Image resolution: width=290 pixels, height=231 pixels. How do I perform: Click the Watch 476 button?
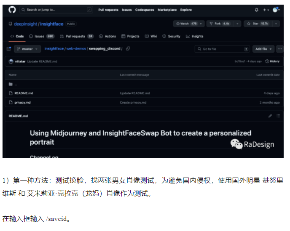click(x=186, y=24)
